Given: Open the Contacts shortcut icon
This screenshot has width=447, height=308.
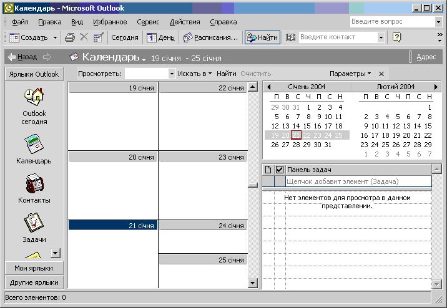Looking at the screenshot, I should click(34, 183).
